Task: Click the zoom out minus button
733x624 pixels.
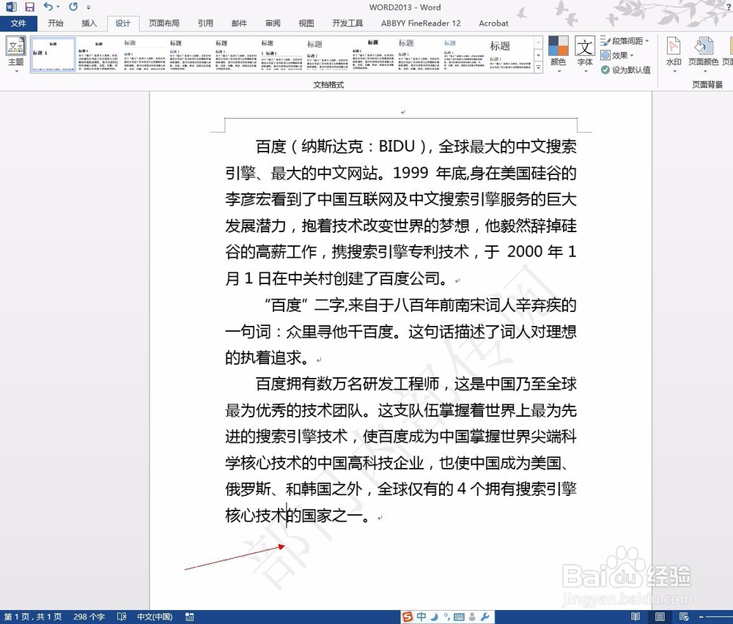Action: click(701, 617)
